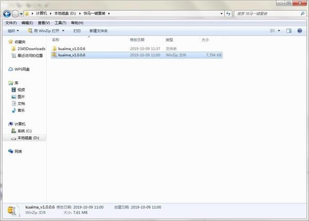Click 创建日期 2019-10-09 11:00 in details pane
Viewport: 309px width, 221px height.
click(x=138, y=207)
